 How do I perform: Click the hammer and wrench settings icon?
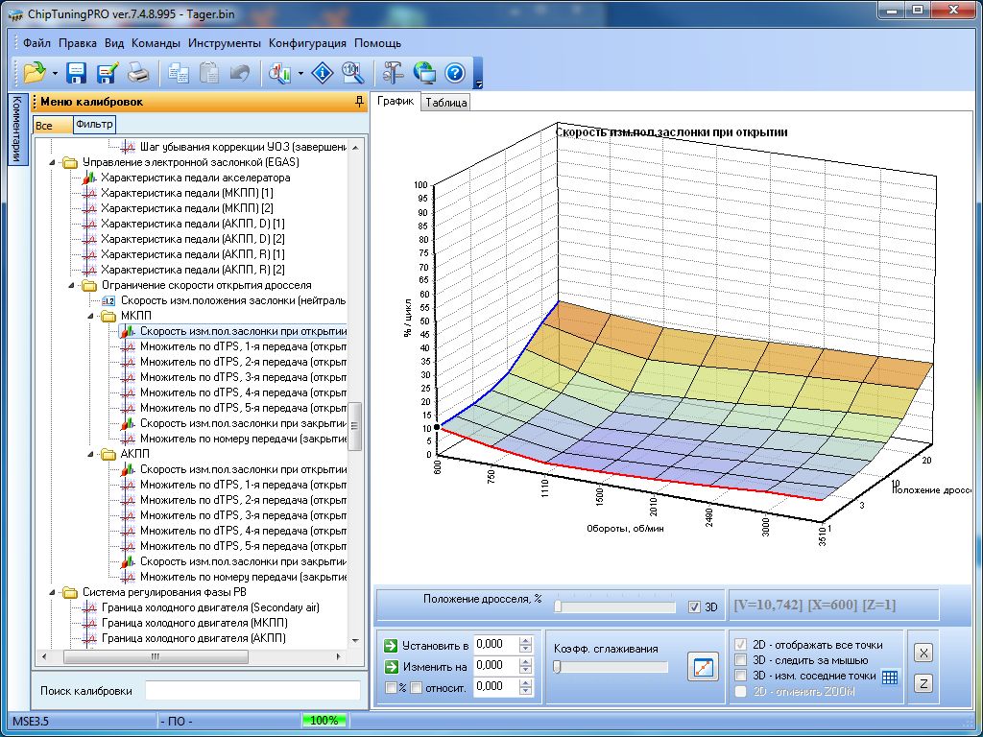[x=394, y=73]
